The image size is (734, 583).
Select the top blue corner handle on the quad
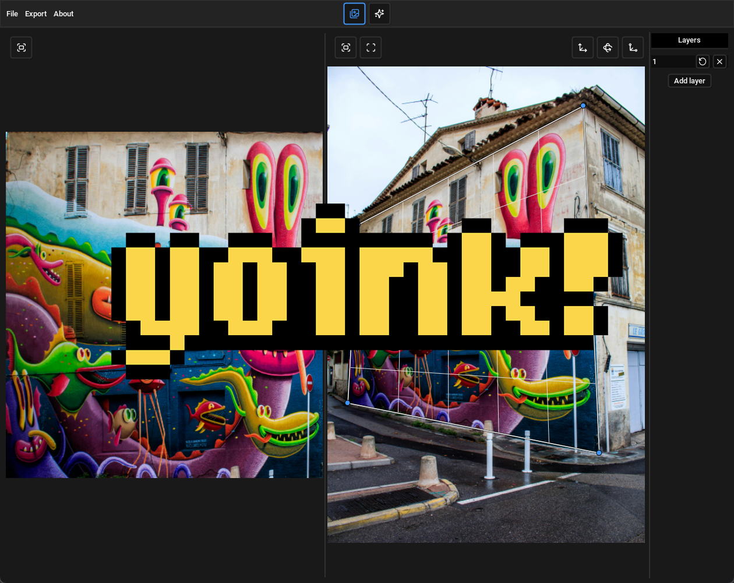point(583,106)
